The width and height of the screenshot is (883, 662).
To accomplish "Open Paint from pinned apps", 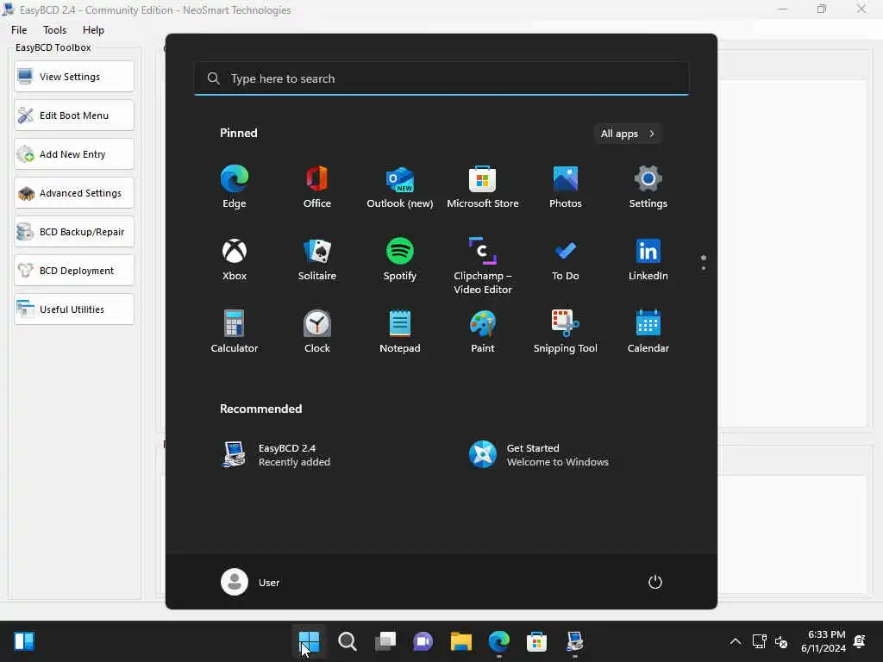I will pos(483,332).
